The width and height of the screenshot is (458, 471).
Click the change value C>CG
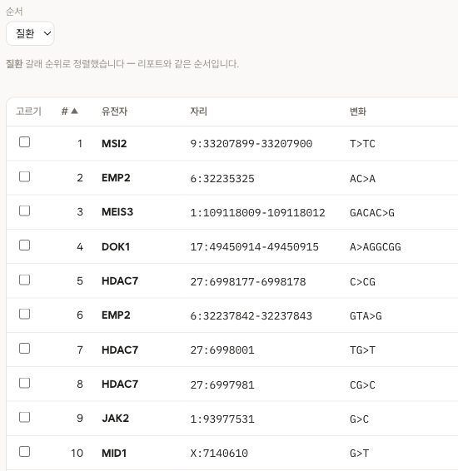coord(362,282)
